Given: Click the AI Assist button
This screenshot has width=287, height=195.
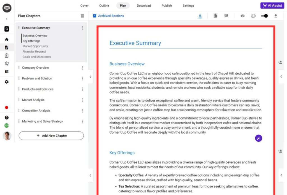Looking at the screenshot, I should pyautogui.click(x=272, y=6).
